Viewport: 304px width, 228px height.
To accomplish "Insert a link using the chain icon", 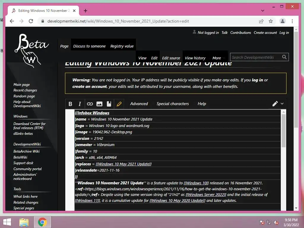I will (x=90, y=104).
